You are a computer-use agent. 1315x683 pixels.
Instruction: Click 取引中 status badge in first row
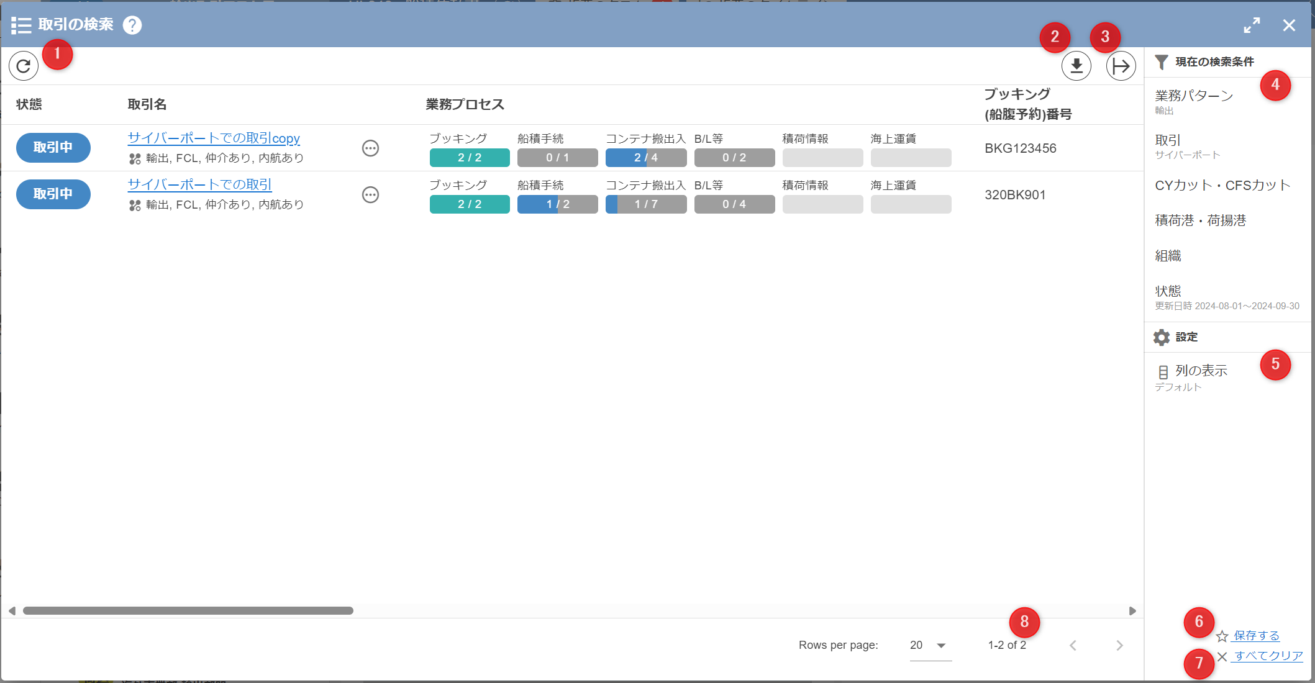pos(53,148)
